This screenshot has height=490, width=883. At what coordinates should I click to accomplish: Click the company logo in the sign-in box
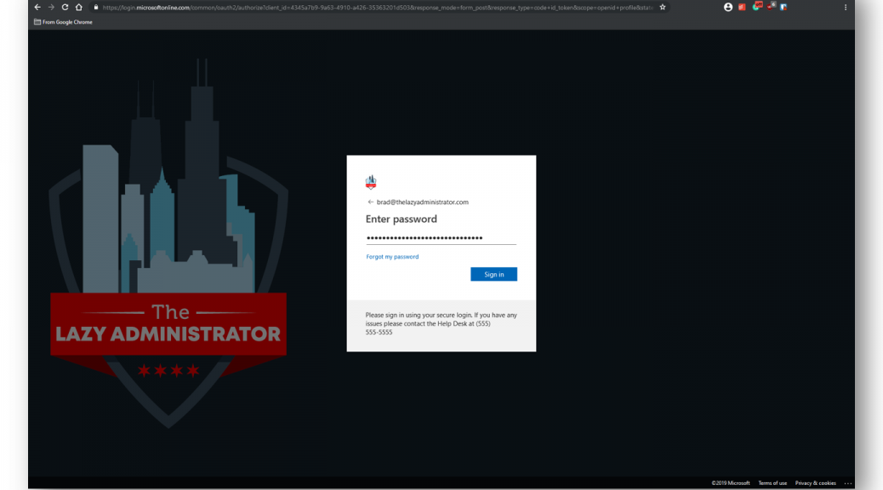pos(371,182)
